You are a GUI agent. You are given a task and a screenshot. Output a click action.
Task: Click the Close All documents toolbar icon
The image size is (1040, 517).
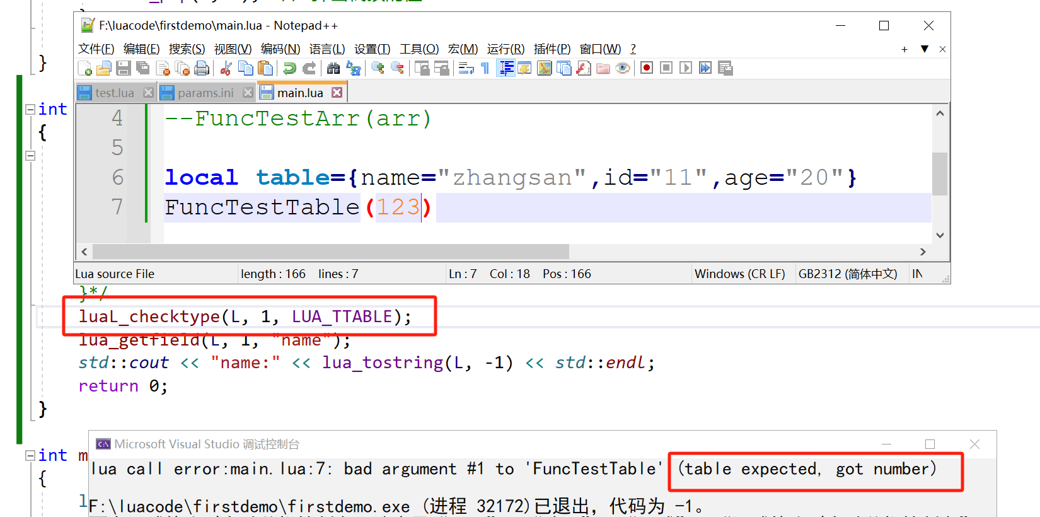[183, 68]
